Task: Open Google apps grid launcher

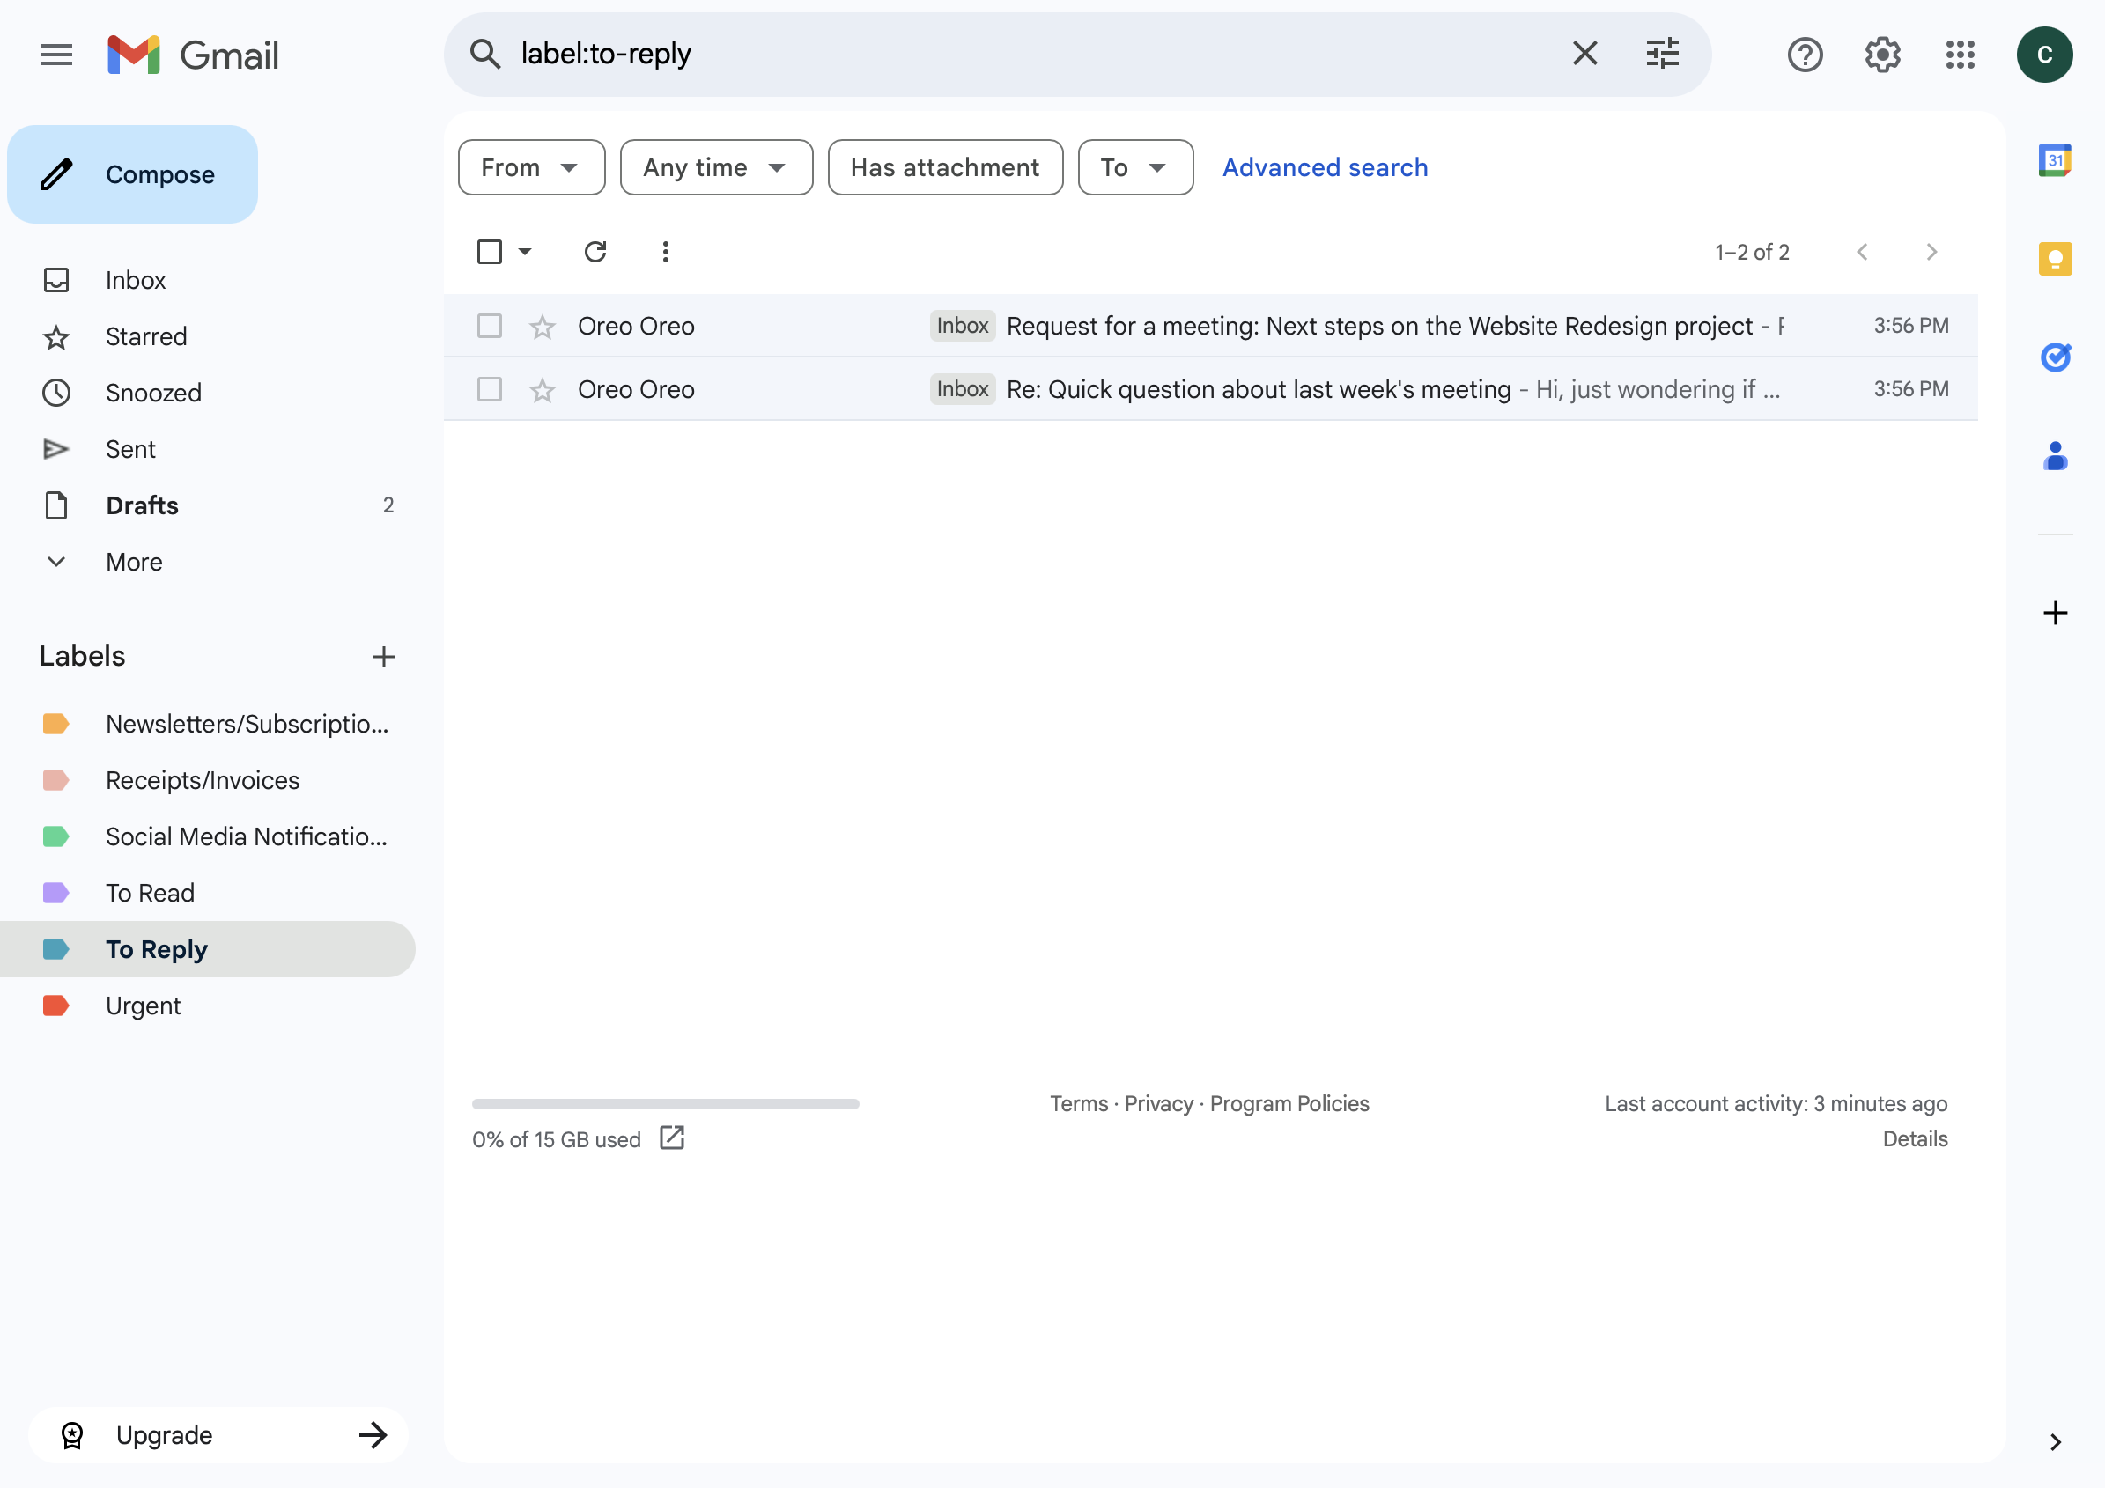Action: [x=1961, y=55]
